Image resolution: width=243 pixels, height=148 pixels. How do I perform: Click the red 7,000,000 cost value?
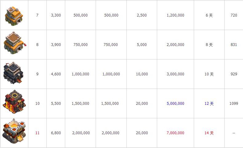click(x=175, y=133)
